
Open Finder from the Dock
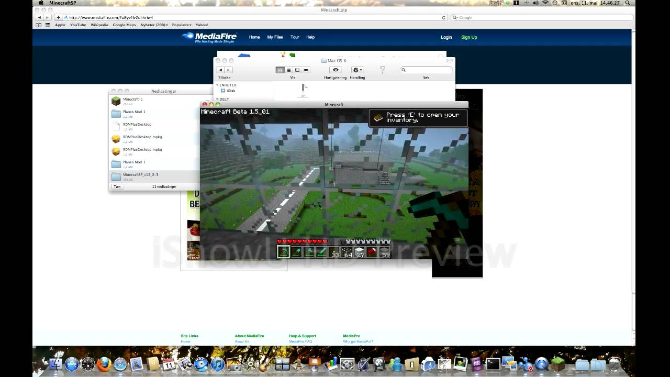pos(55,363)
